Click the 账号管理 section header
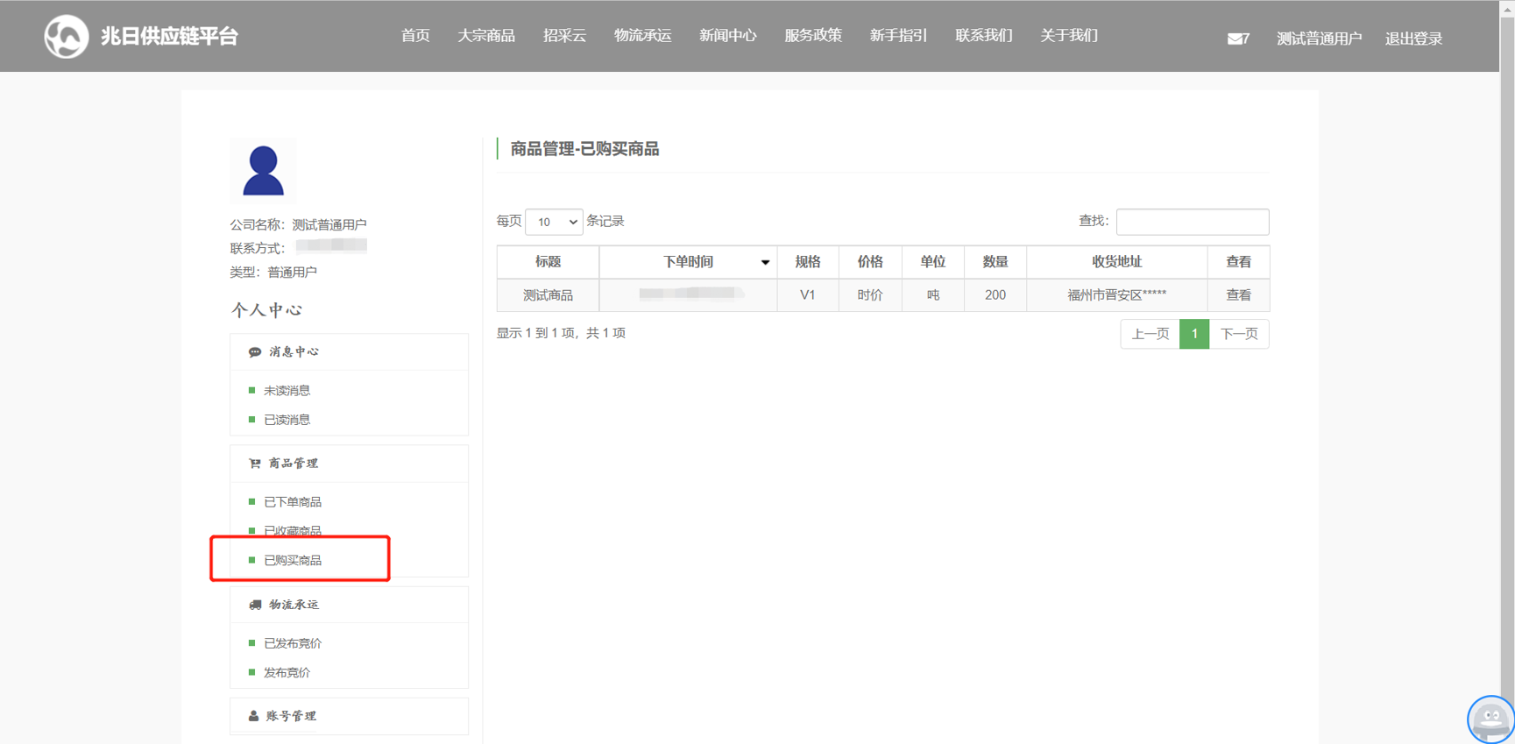The height and width of the screenshot is (744, 1515). pos(349,716)
